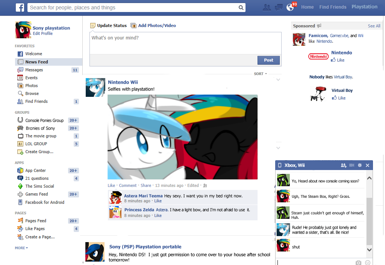Click the chat camera attach icon
The image size is (385, 265).
pyautogui.click(x=358, y=262)
